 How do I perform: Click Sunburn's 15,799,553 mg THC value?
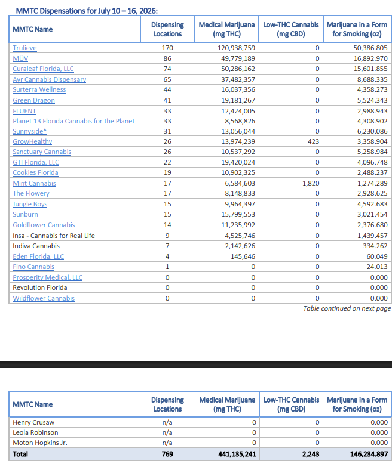pyautogui.click(x=238, y=214)
